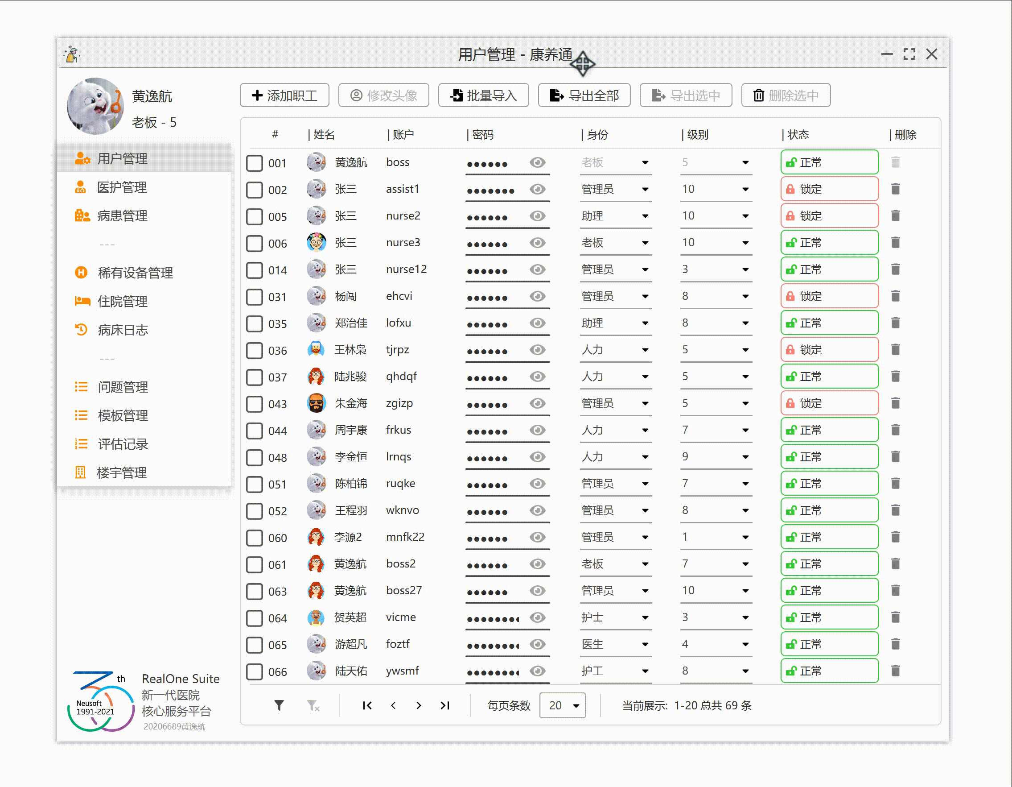Screen dimensions: 1012x787
Task: Jump to the first page icon
Action: pos(367,705)
